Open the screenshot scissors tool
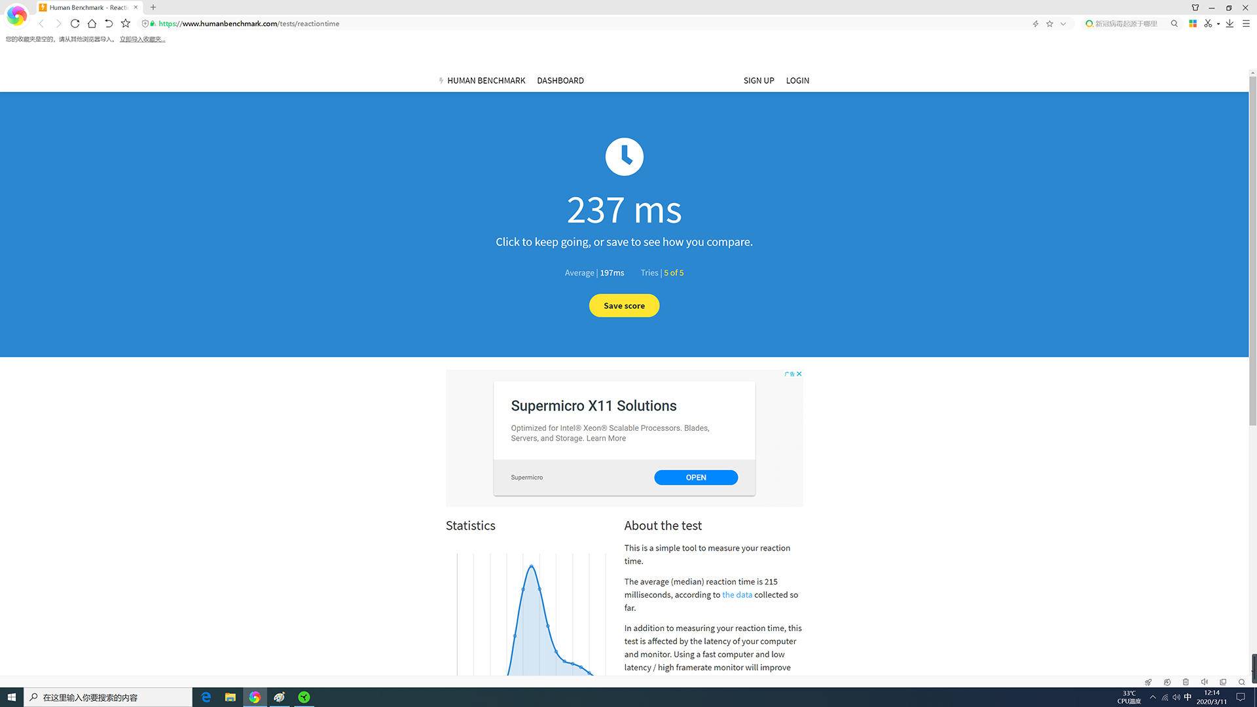The height and width of the screenshot is (707, 1257). coord(1207,24)
